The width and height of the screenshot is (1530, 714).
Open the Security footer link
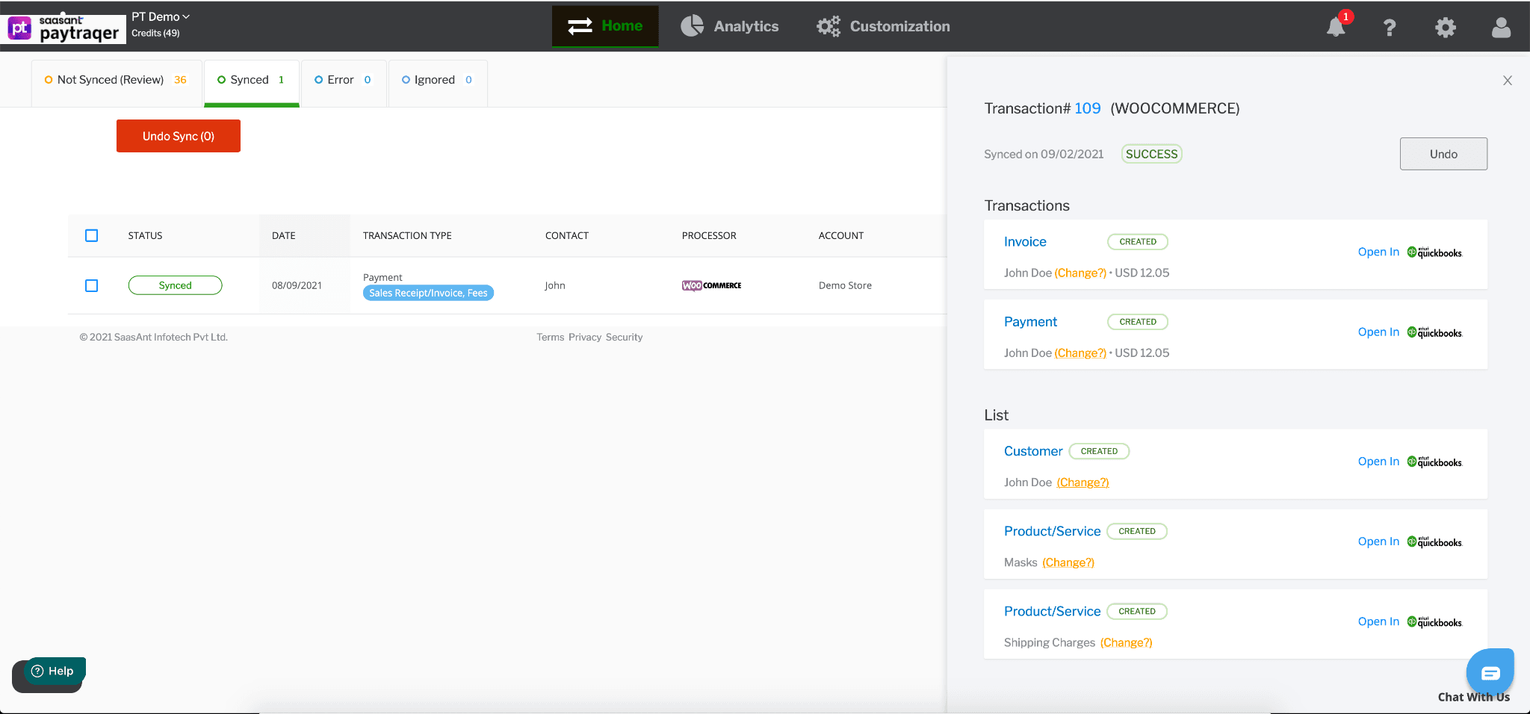pyautogui.click(x=624, y=338)
